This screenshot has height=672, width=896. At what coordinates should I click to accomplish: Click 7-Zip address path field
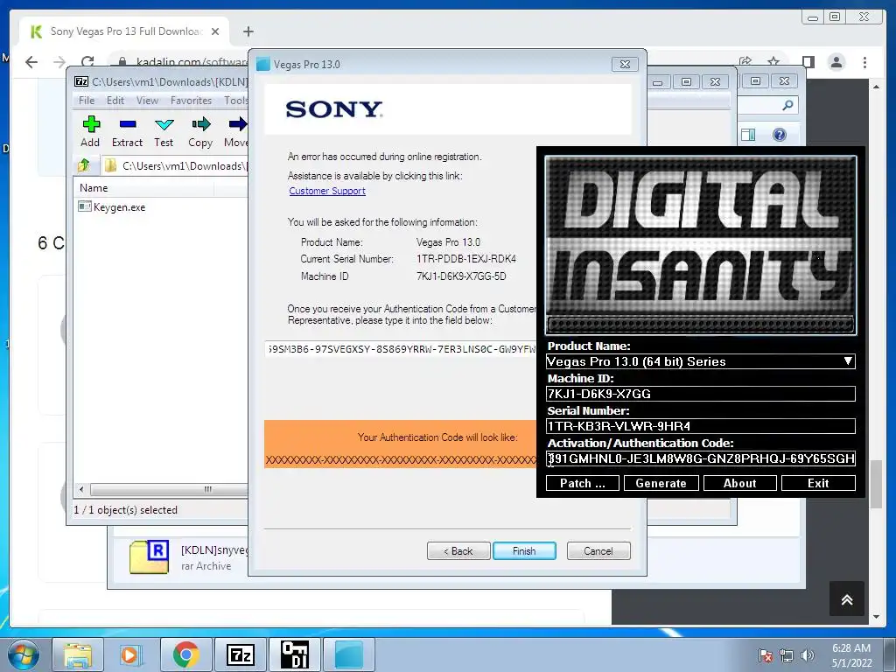pyautogui.click(x=174, y=165)
